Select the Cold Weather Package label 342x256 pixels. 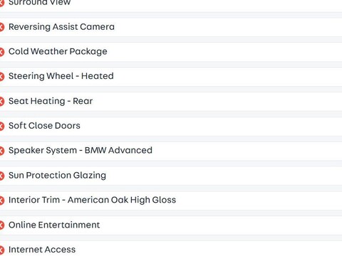point(58,51)
